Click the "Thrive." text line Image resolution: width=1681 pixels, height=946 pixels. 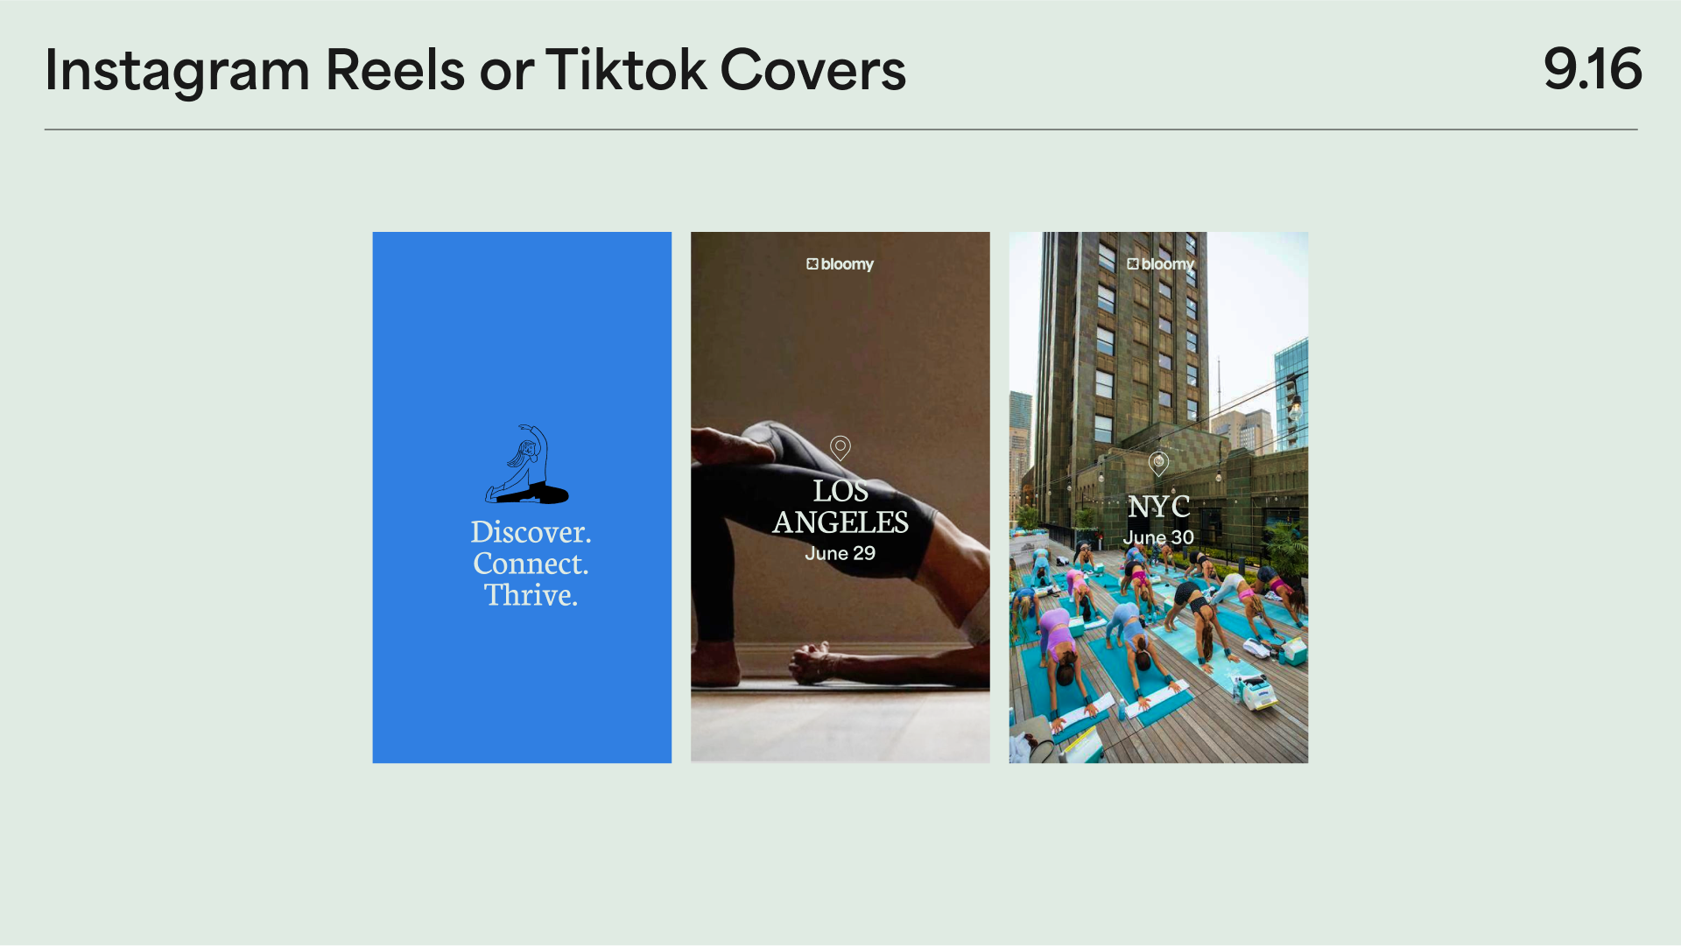tap(531, 595)
